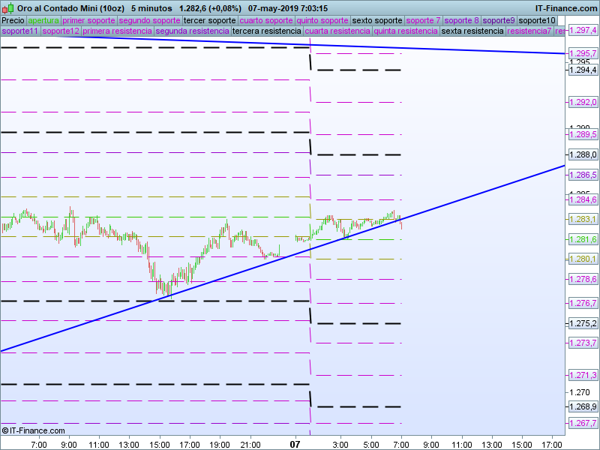600x450 pixels.
Task: Click the 1.268,9 price label
Action: (x=583, y=406)
